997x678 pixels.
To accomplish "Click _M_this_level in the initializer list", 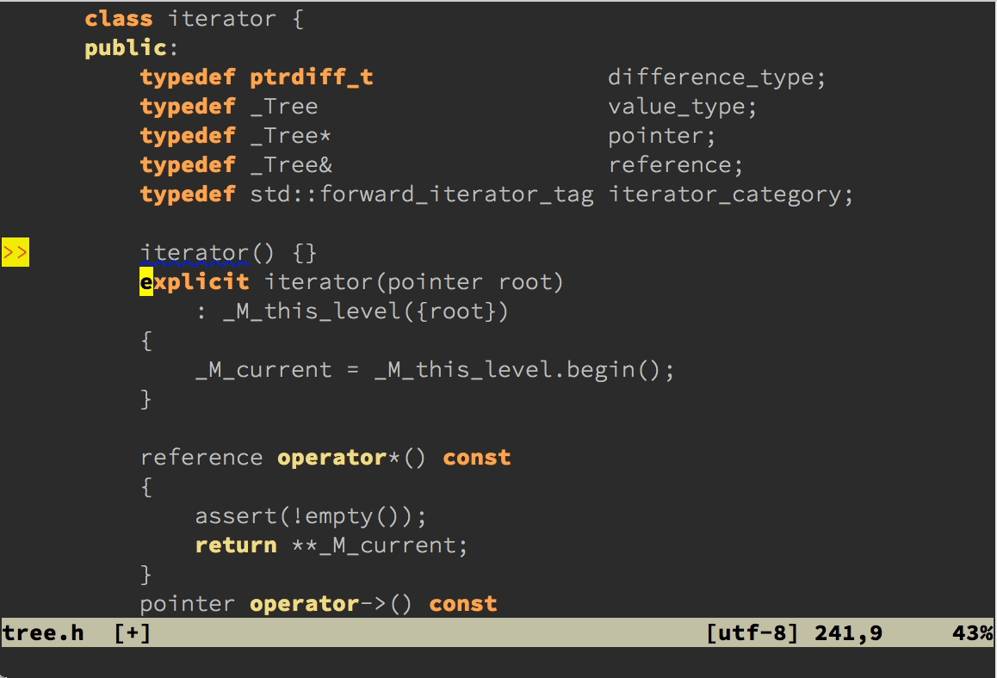I will [312, 311].
